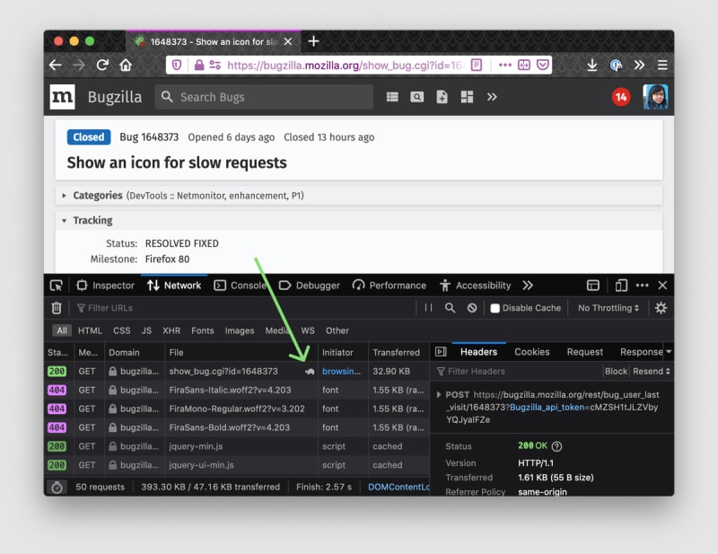The height and width of the screenshot is (554, 718).
Task: Toggle request blocking icon
Action: click(x=472, y=308)
